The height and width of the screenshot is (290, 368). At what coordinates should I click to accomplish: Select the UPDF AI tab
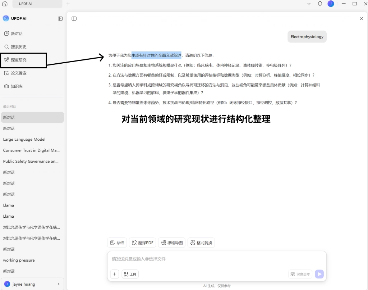point(37,4)
